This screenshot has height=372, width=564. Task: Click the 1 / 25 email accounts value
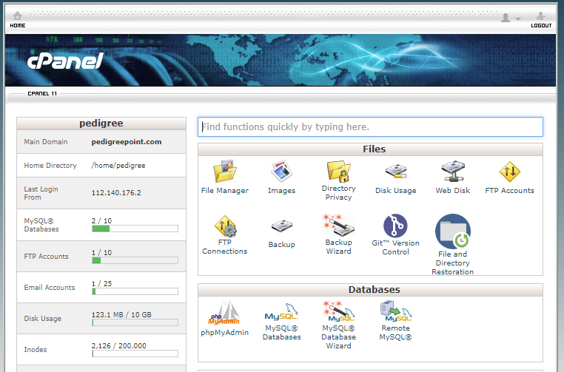coord(101,283)
